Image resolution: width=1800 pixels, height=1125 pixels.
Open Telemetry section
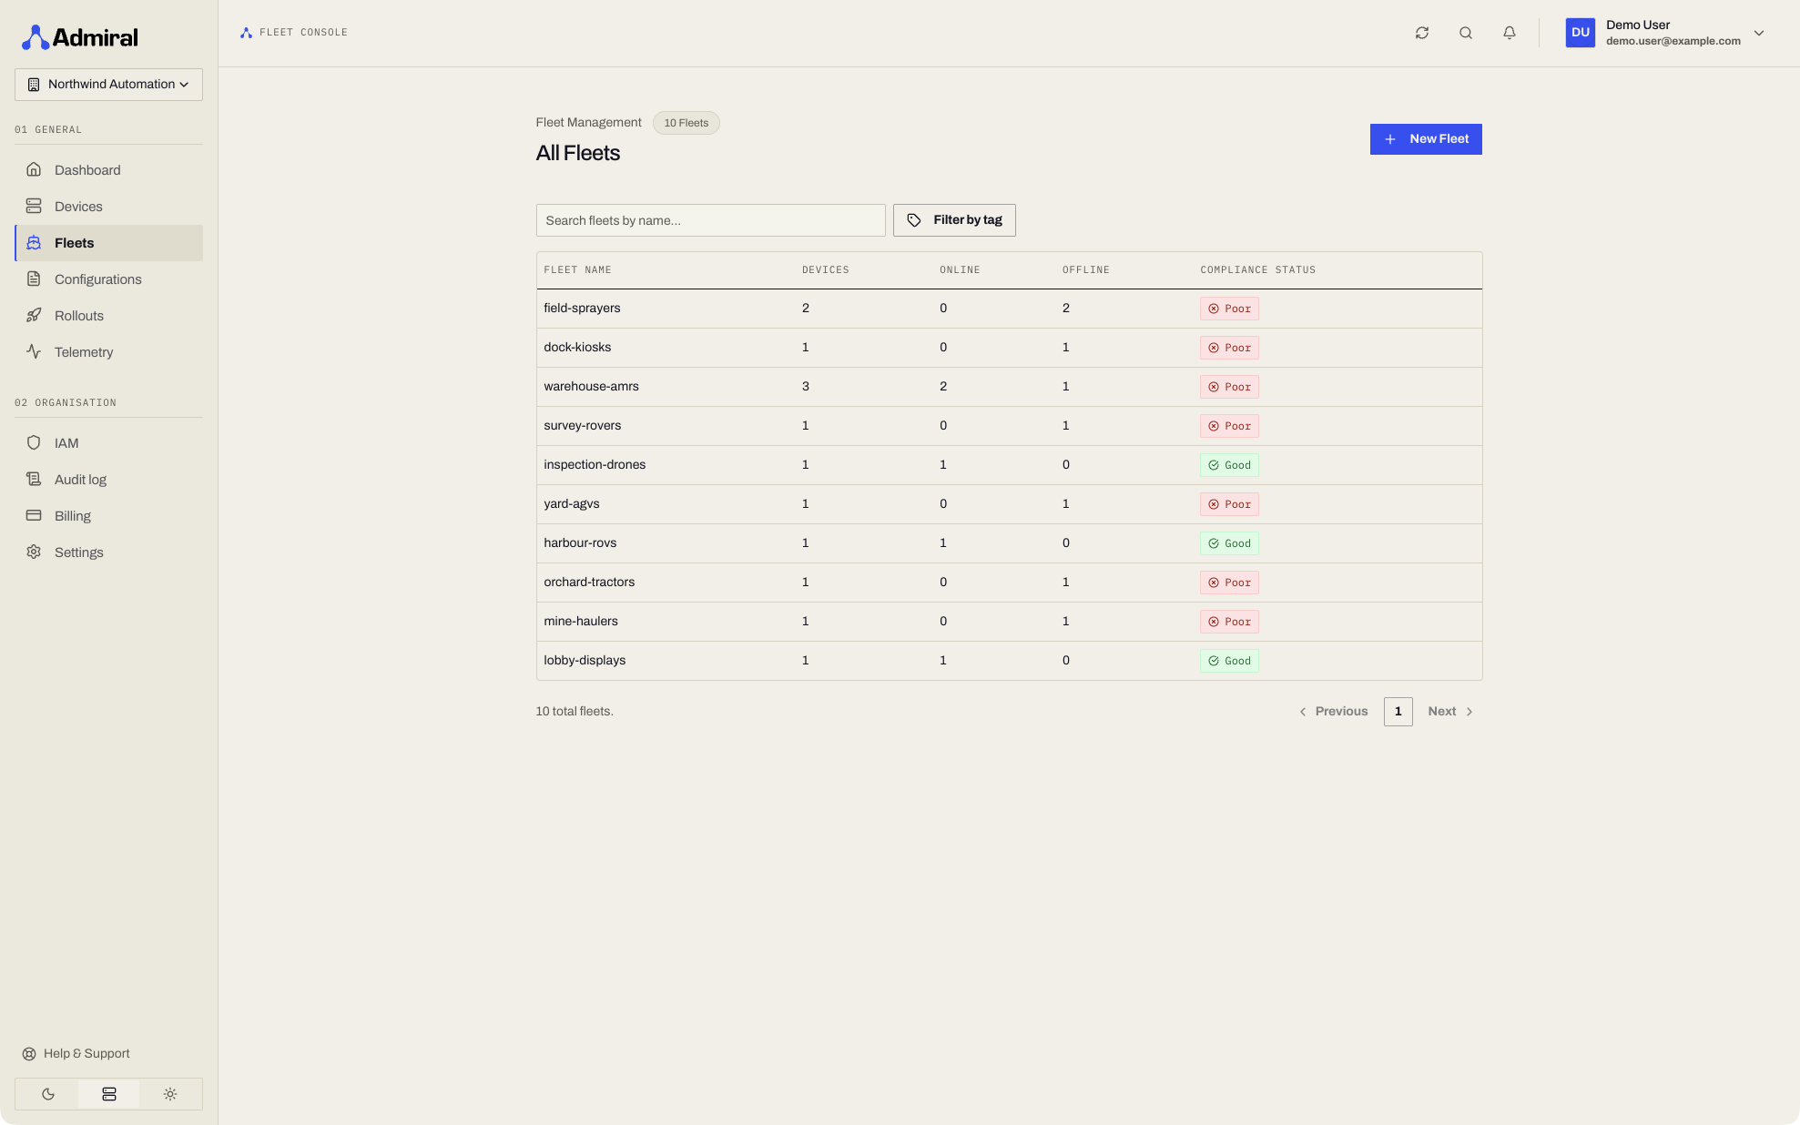coord(108,352)
